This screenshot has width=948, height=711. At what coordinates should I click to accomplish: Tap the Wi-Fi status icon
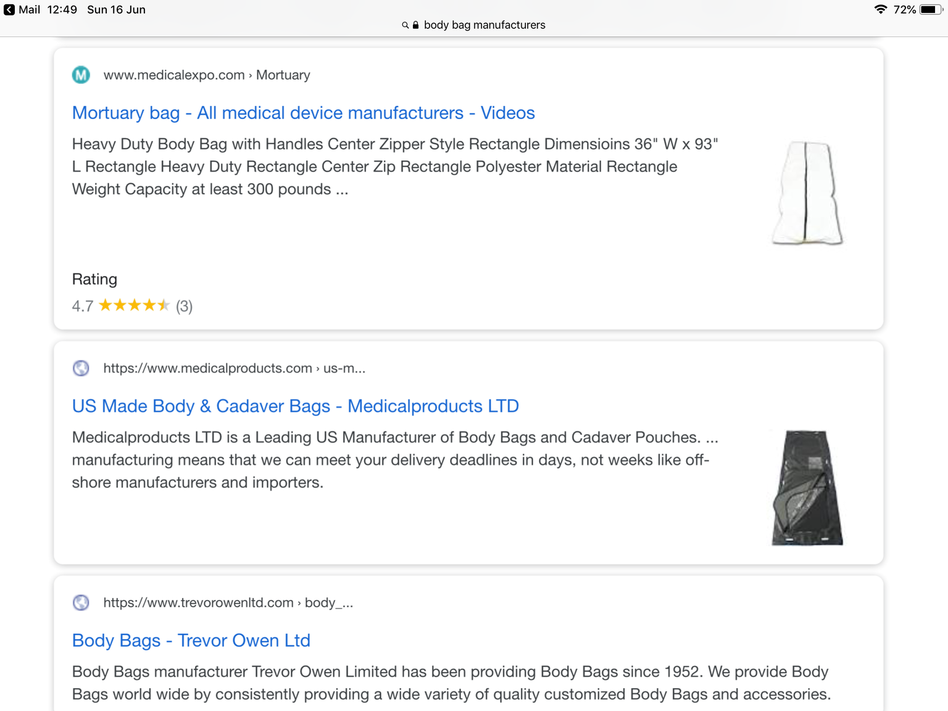point(881,9)
